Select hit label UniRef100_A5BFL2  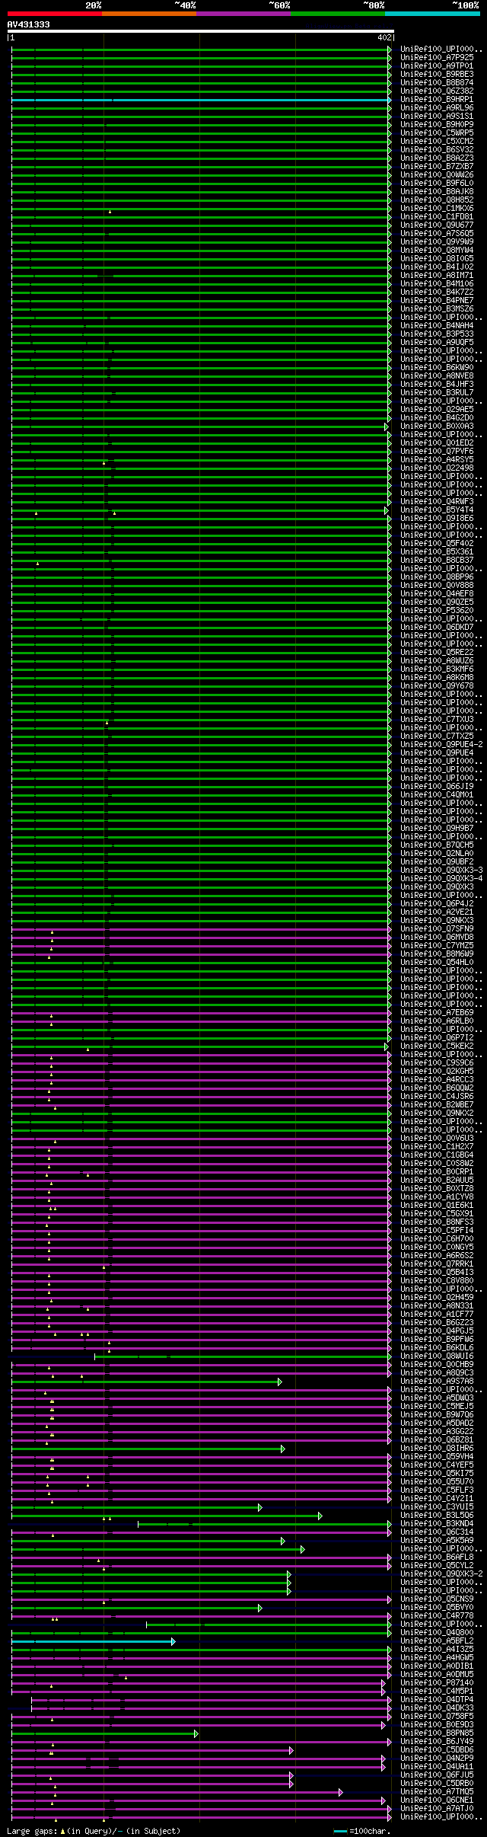(x=437, y=1641)
